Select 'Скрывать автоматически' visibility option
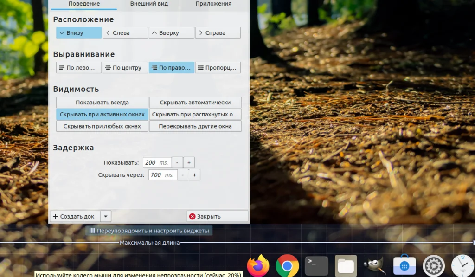475x277 pixels. (x=195, y=102)
